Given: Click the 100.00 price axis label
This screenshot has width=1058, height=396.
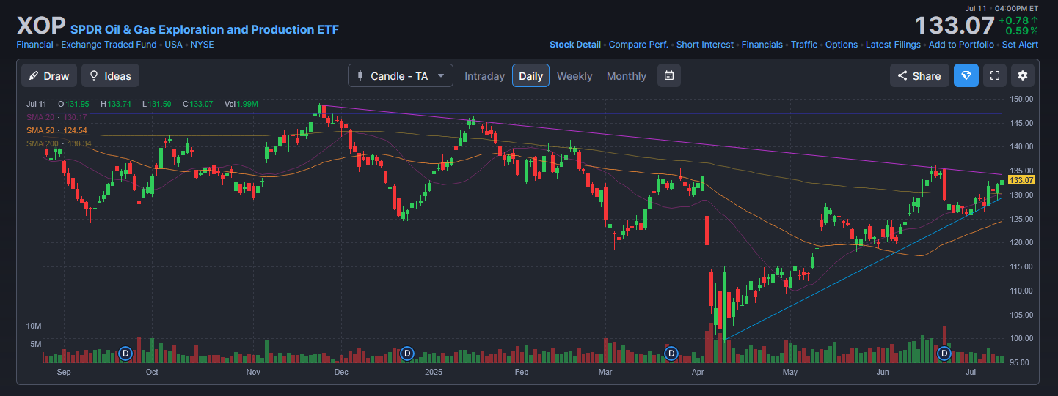Looking at the screenshot, I should (x=1021, y=338).
